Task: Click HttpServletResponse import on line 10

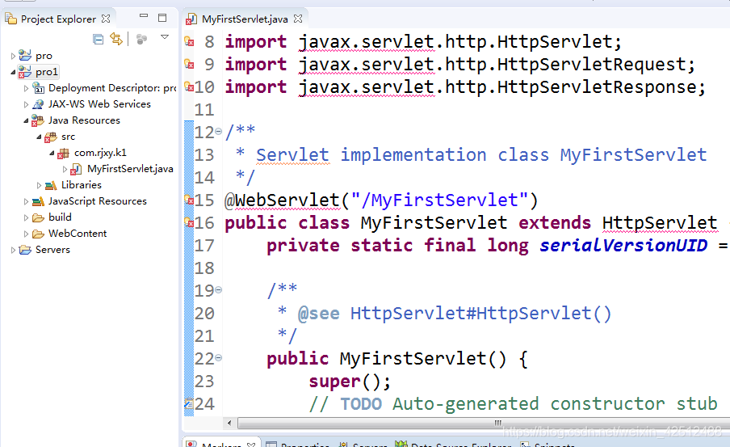Action: 597,87
